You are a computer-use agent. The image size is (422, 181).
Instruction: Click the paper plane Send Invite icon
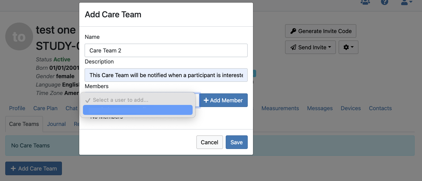pyautogui.click(x=293, y=47)
